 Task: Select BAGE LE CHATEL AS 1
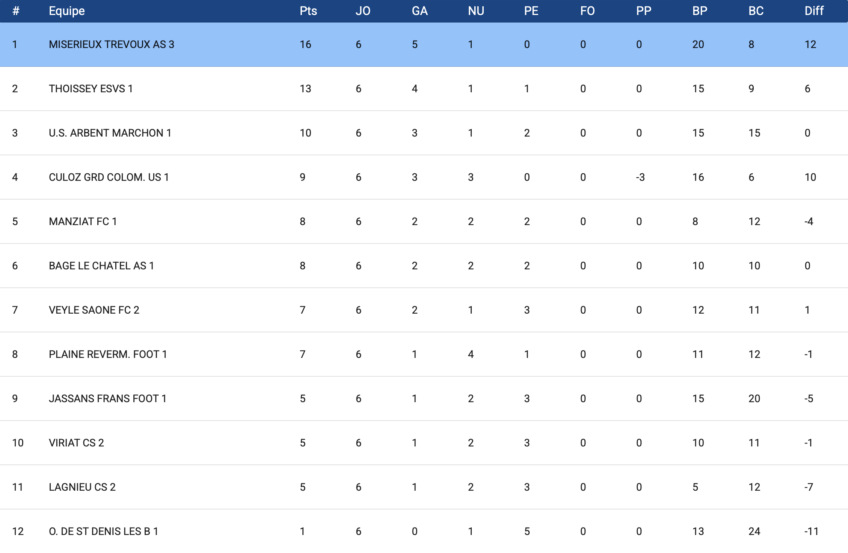pos(101,266)
